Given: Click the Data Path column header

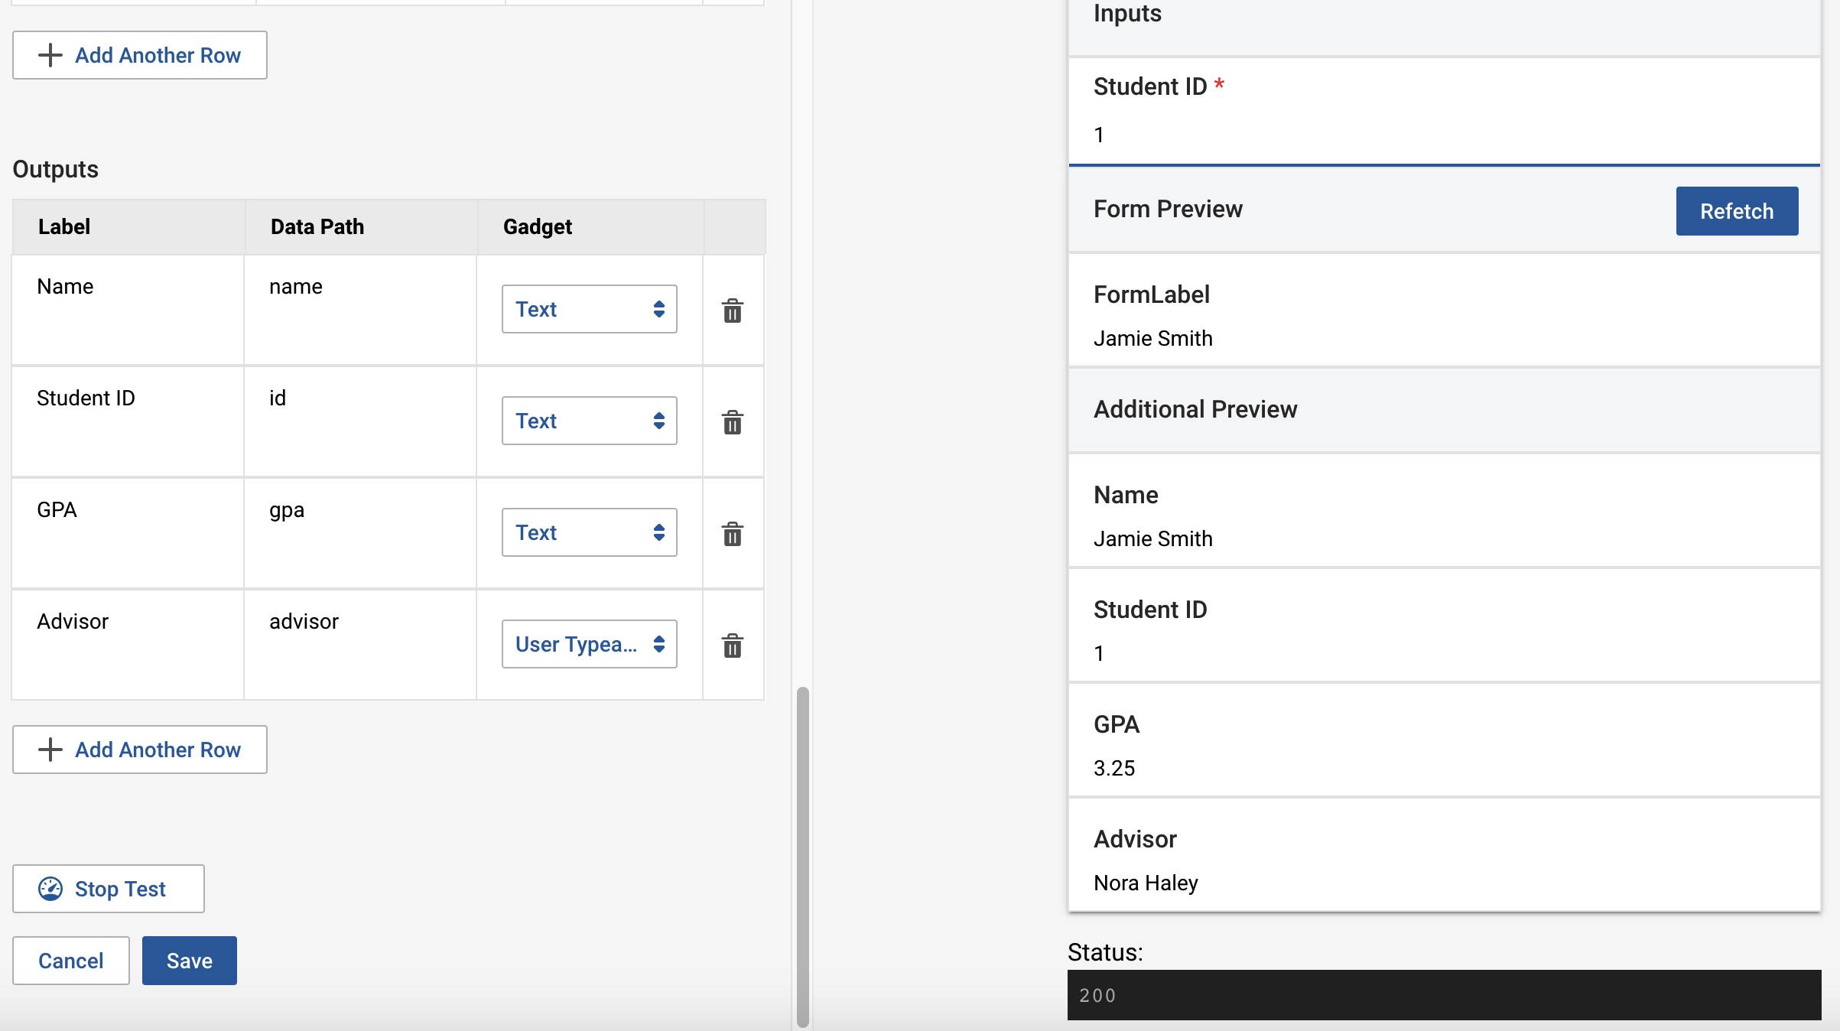Looking at the screenshot, I should click(317, 226).
